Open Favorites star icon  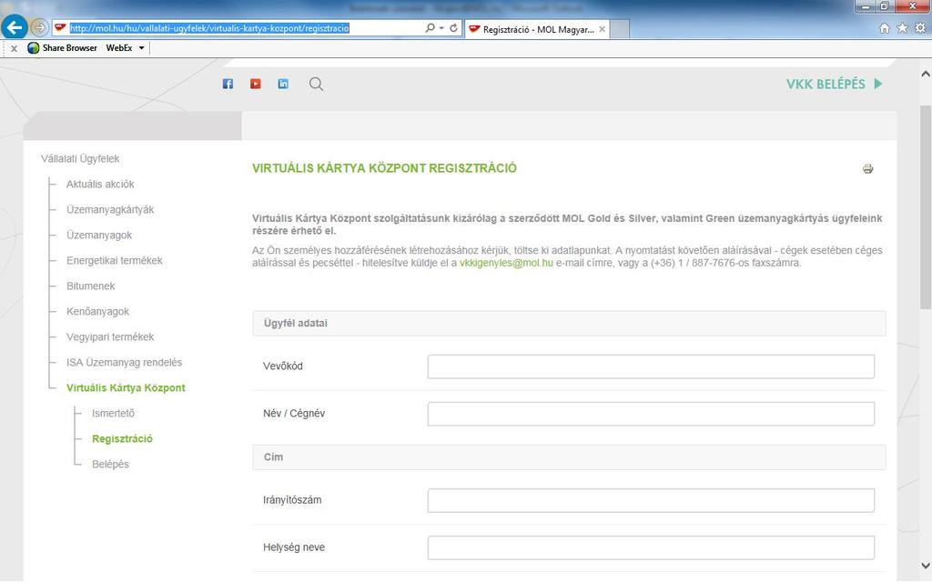click(x=902, y=28)
